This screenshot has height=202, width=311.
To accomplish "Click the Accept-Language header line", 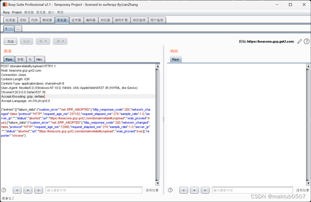I will (x=26, y=101).
